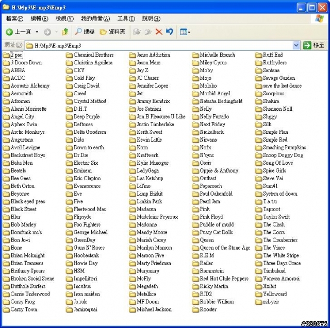Select the Cold Play folder icon
Screen dimensions: 330x328
(69, 78)
